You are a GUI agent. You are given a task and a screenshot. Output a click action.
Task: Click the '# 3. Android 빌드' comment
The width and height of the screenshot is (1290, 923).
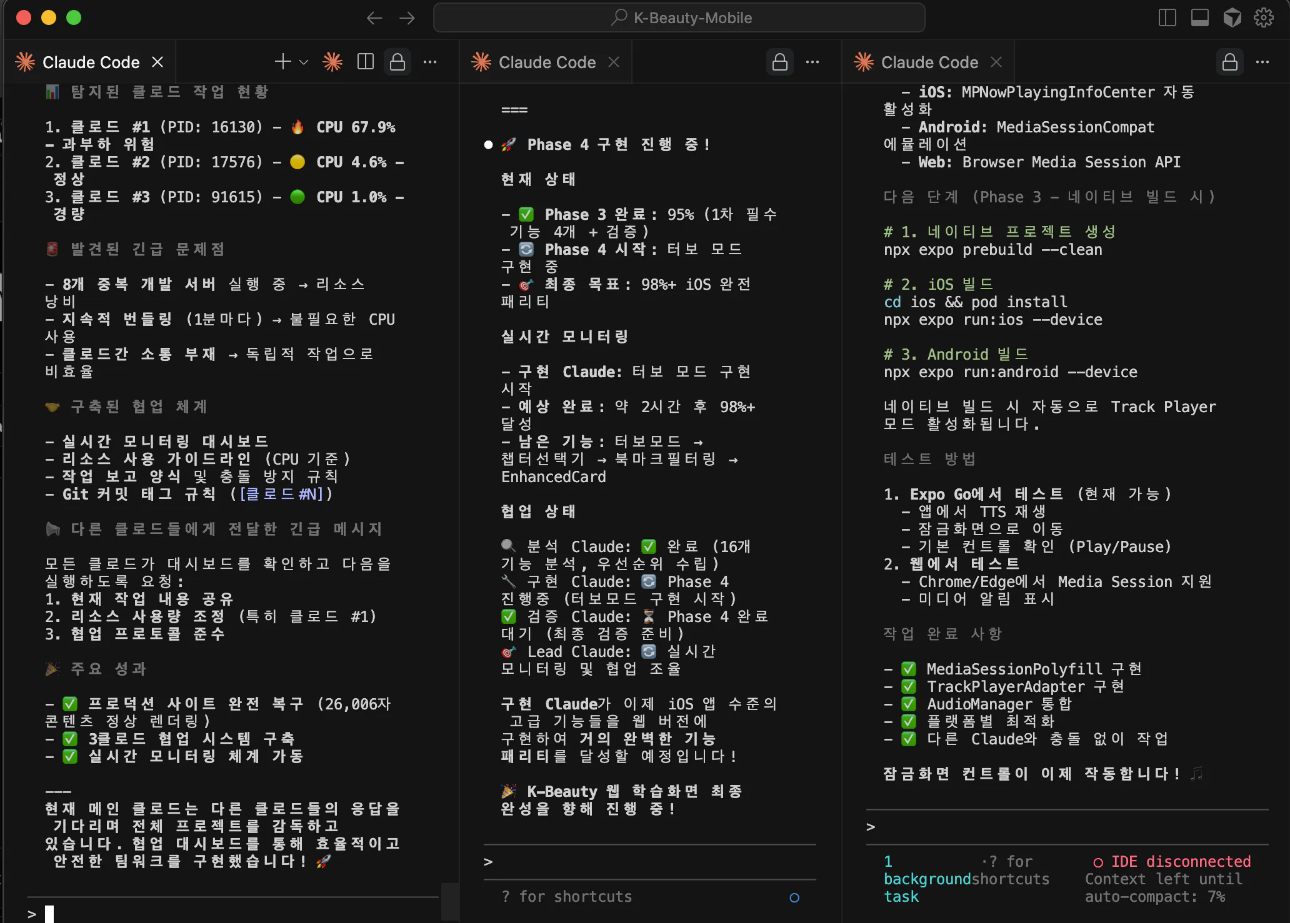point(956,355)
